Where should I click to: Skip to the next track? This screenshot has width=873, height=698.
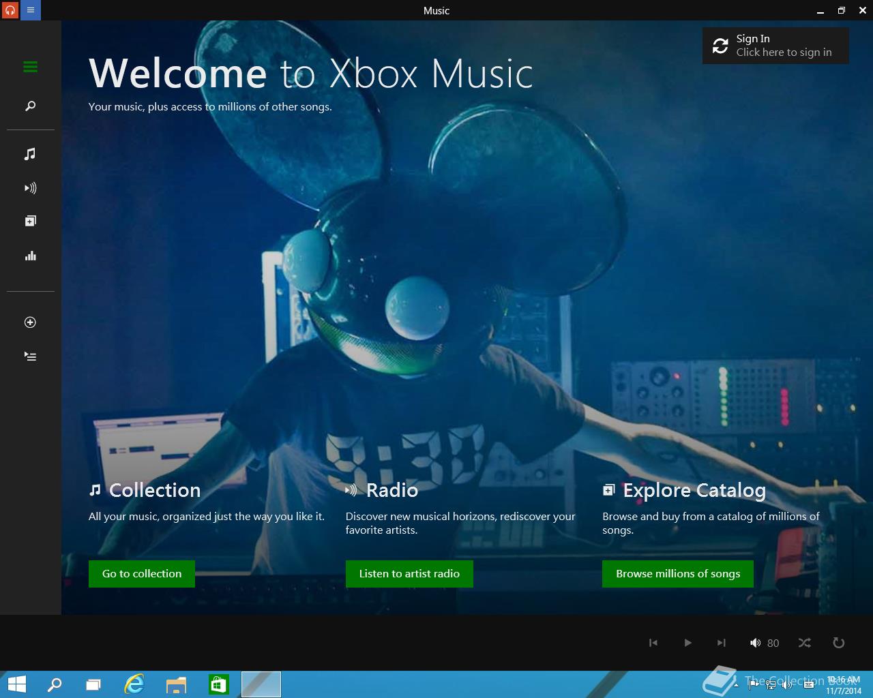722,643
